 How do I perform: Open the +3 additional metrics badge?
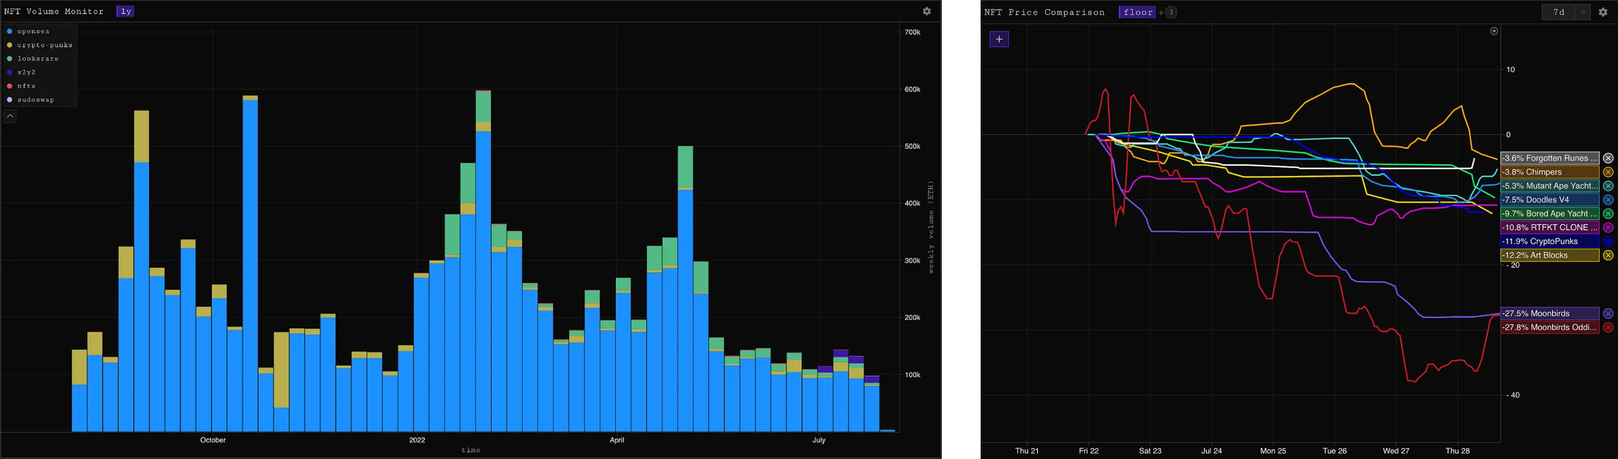[x=1171, y=12]
